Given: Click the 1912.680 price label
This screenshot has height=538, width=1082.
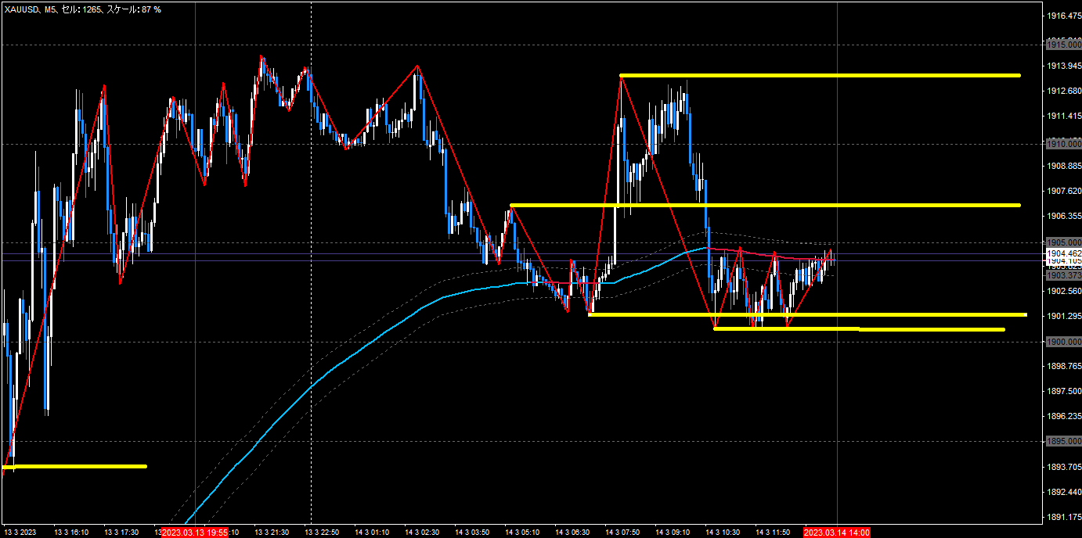Looking at the screenshot, I should pyautogui.click(x=1064, y=91).
